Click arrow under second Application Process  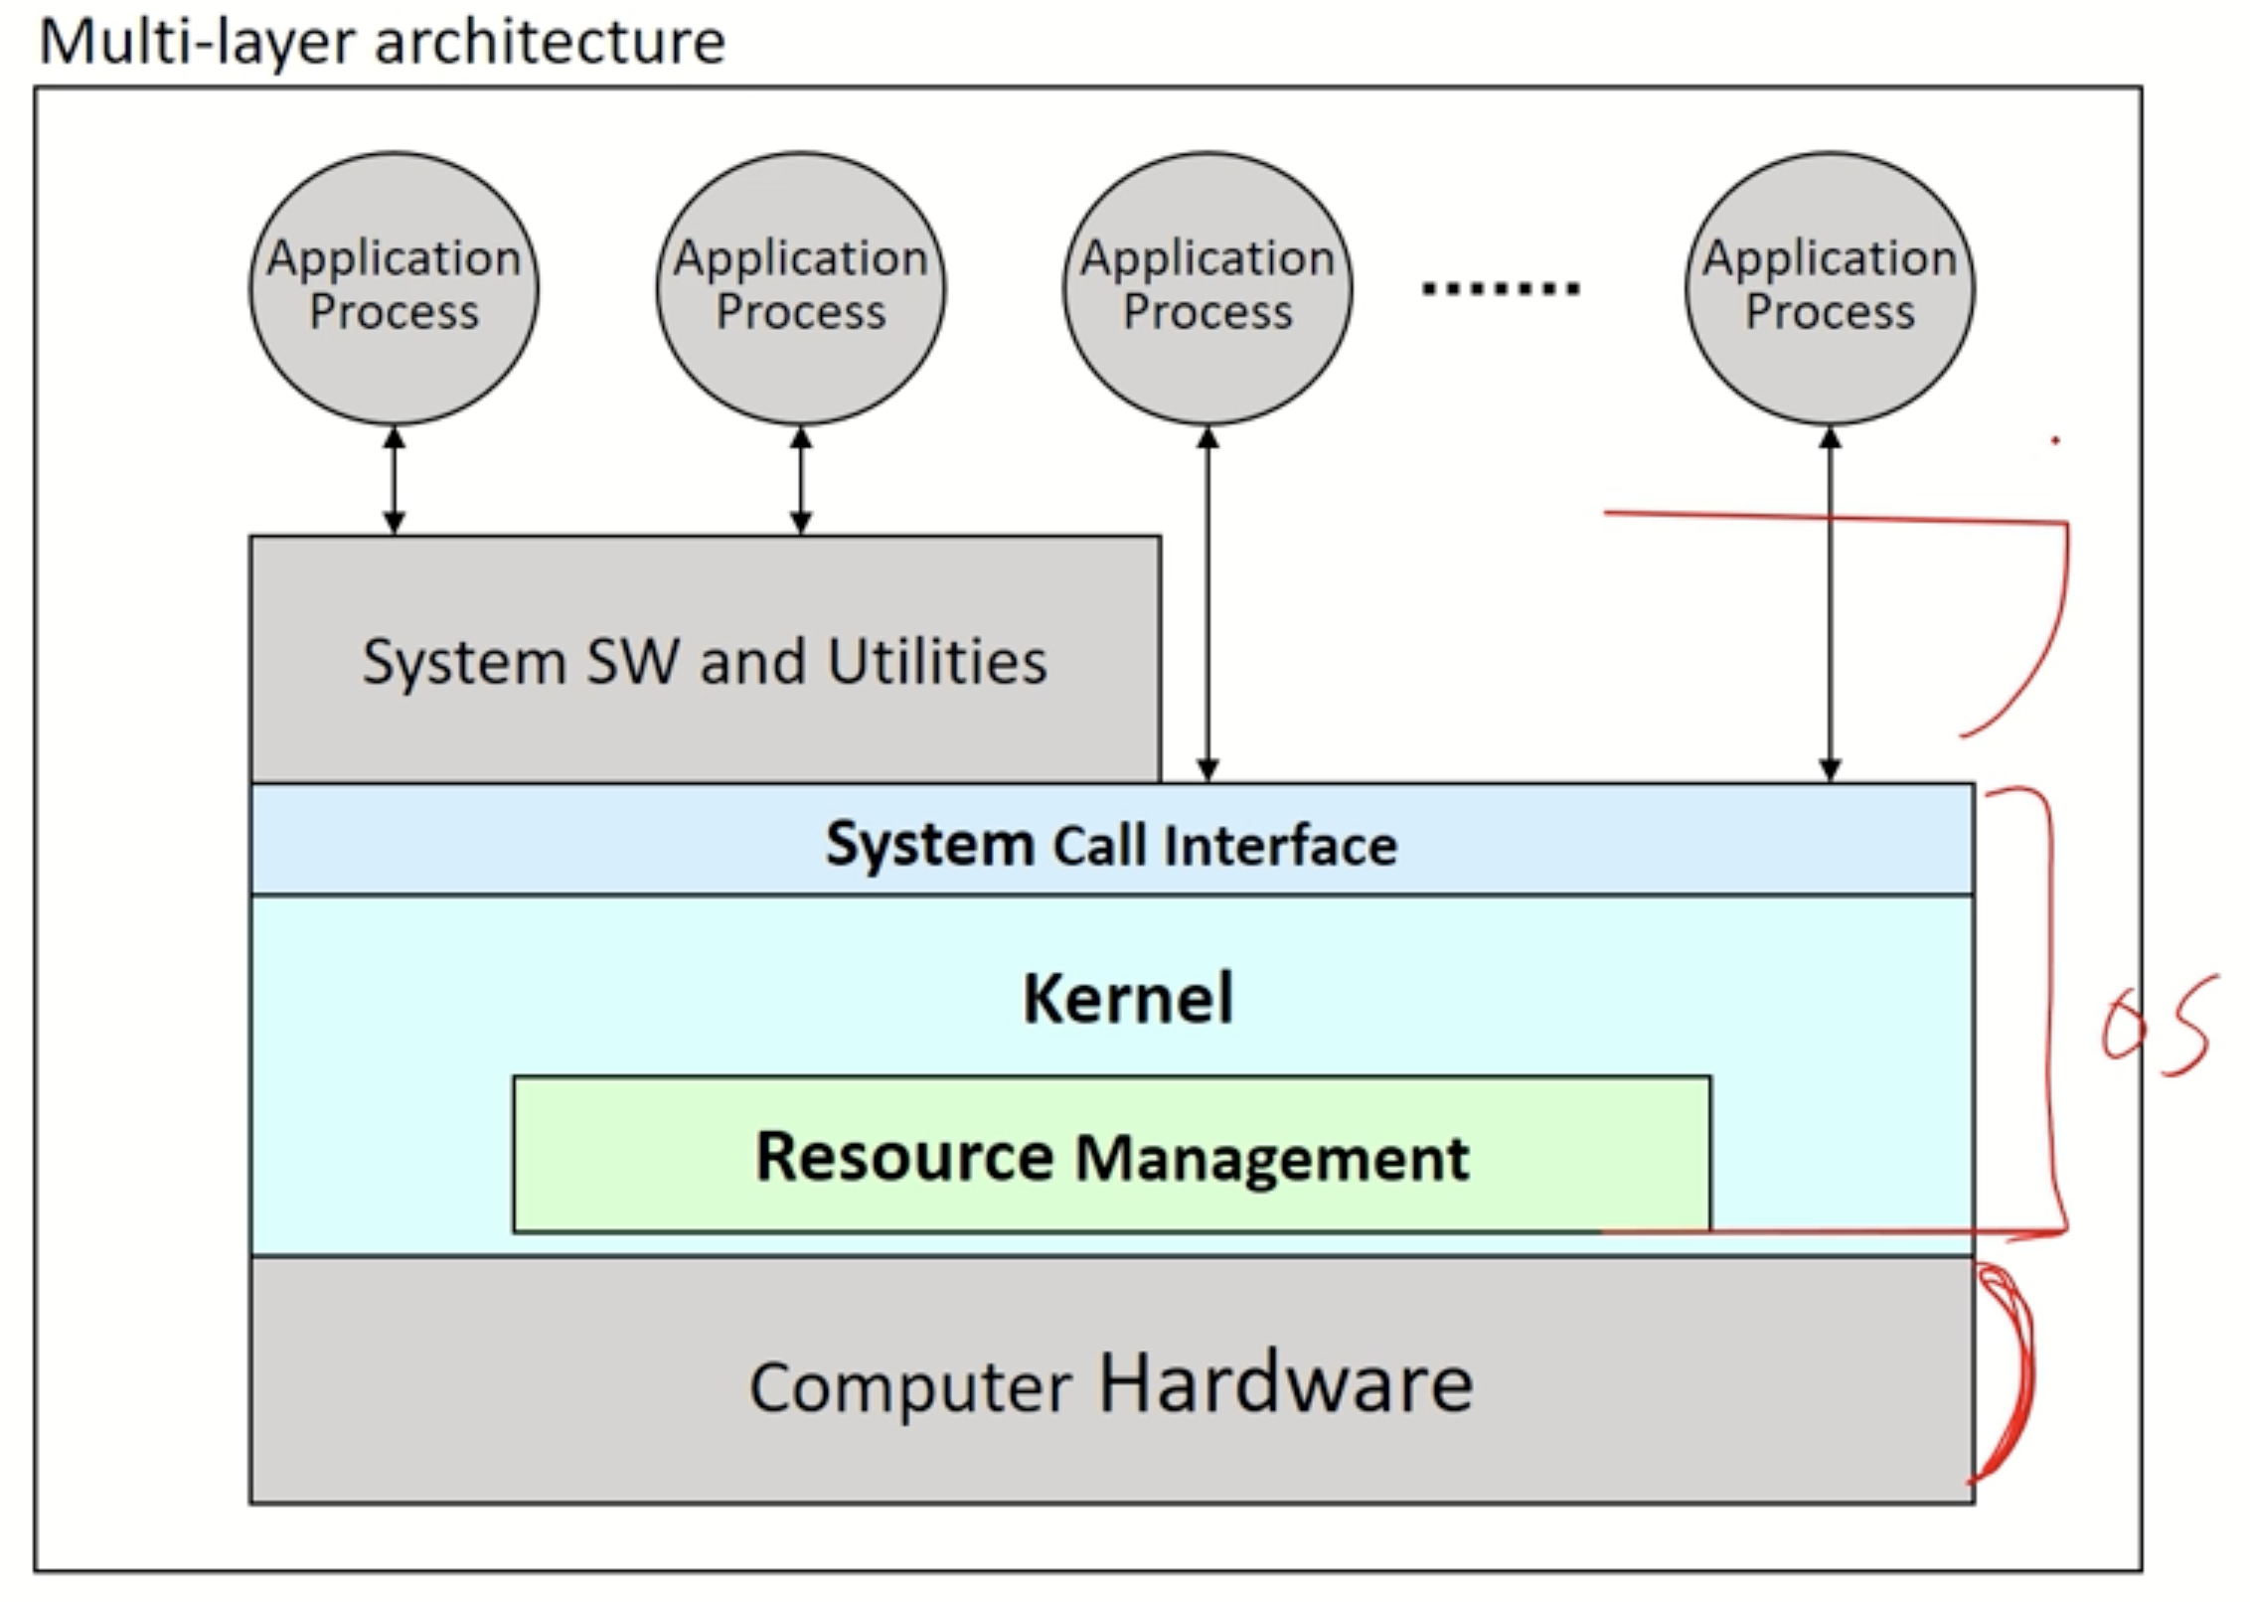pyautogui.click(x=801, y=480)
